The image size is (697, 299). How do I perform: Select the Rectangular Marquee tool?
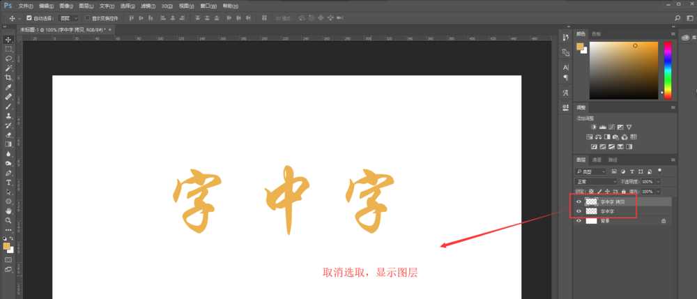click(x=8, y=49)
